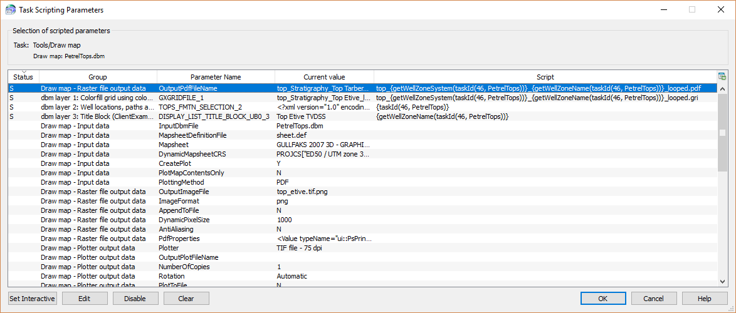Select the DISPLAY_LIST_TITLE_BLOCK_UB0_3 parameter row
The width and height of the screenshot is (736, 313).
click(x=214, y=116)
